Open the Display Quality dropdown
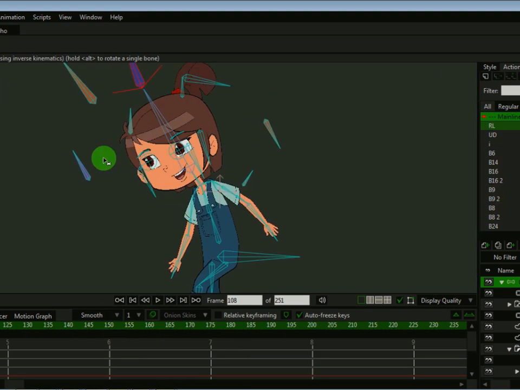The image size is (520, 390). click(x=447, y=301)
